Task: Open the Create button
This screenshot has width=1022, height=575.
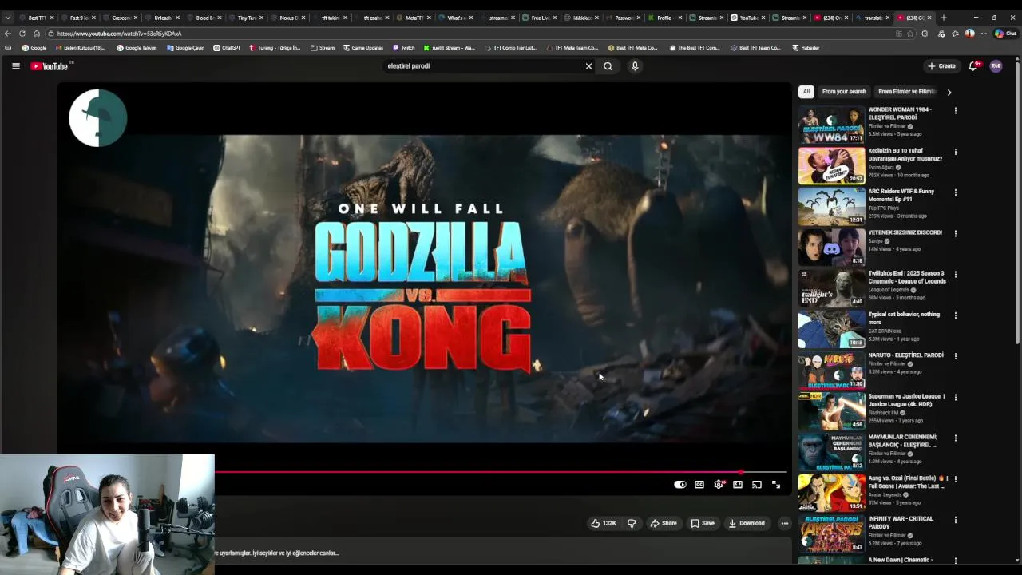Action: 941,66
